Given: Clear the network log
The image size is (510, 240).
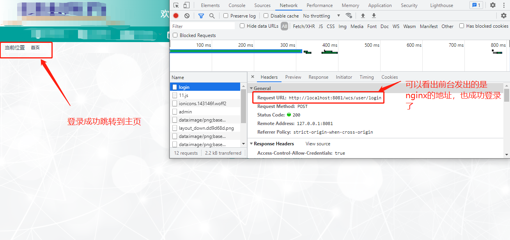Looking at the screenshot, I should point(187,16).
